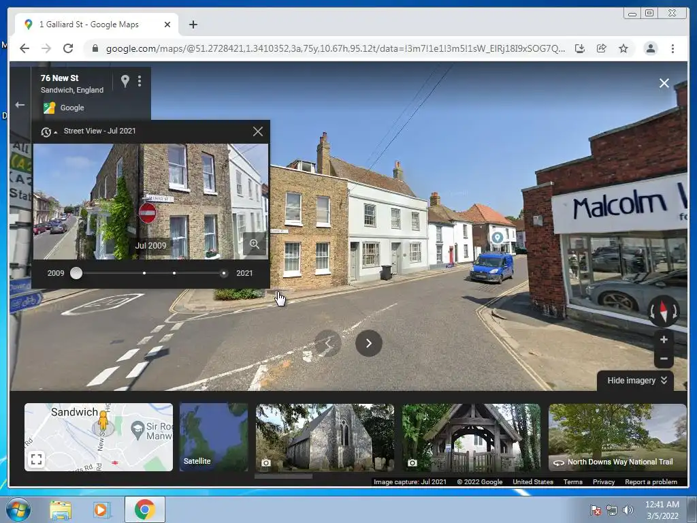The image size is (697, 523).
Task: Click the address bar URL
Action: click(335, 48)
